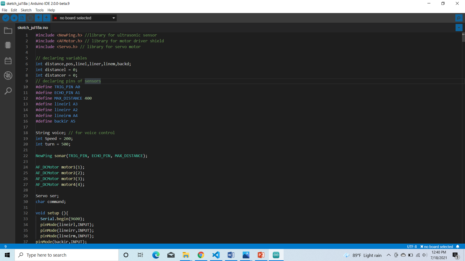The image size is (465, 261).
Task: Click 'motor3(3)' on line 26
Action: [72, 179]
